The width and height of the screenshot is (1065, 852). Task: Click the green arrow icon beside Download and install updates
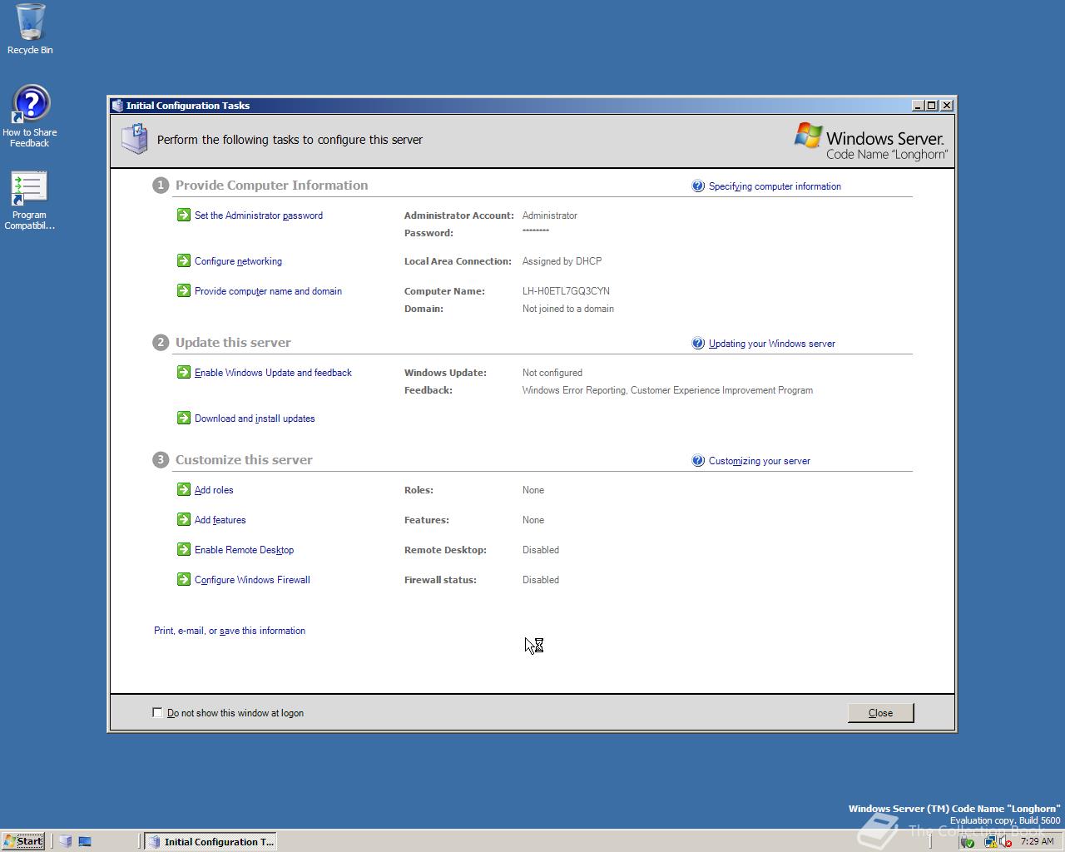coord(184,418)
